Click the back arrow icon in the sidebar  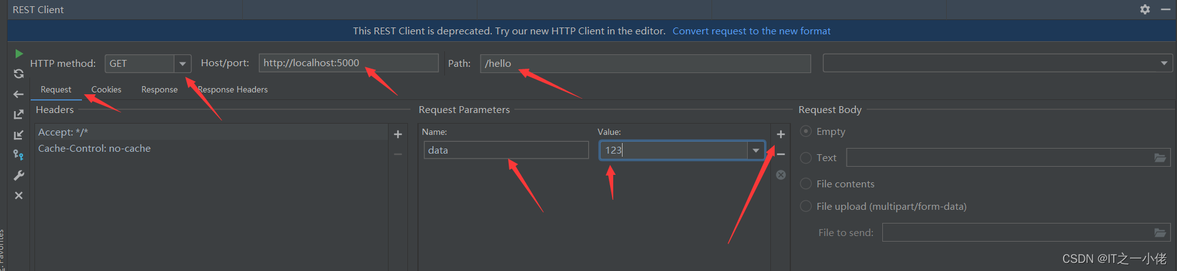click(x=19, y=94)
